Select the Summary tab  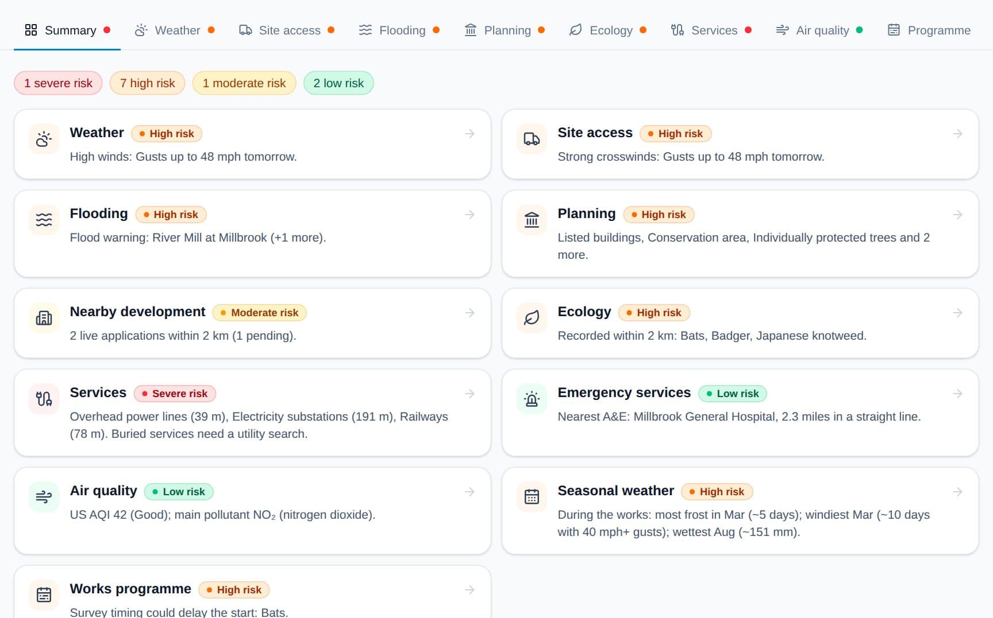pyautogui.click(x=67, y=30)
